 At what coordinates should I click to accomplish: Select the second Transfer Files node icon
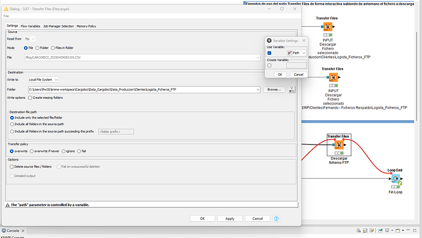(x=333, y=78)
